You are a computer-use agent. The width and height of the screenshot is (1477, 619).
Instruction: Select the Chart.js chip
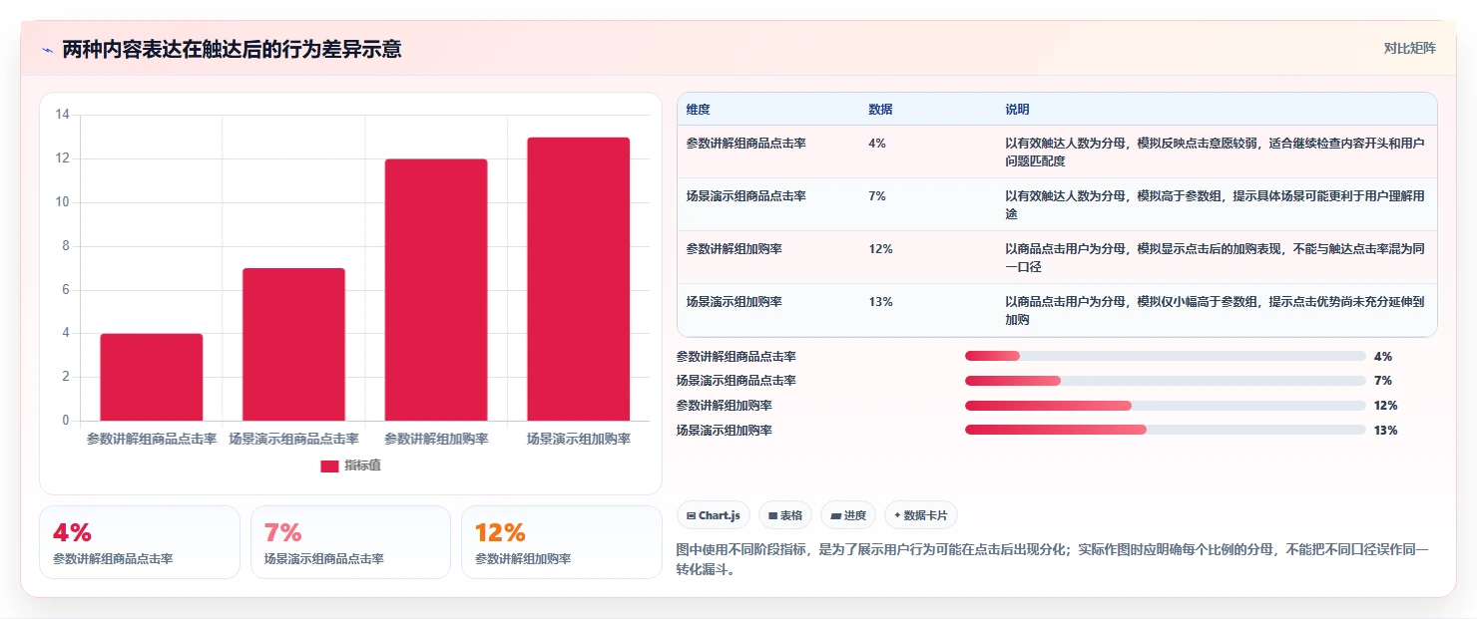pos(714,515)
